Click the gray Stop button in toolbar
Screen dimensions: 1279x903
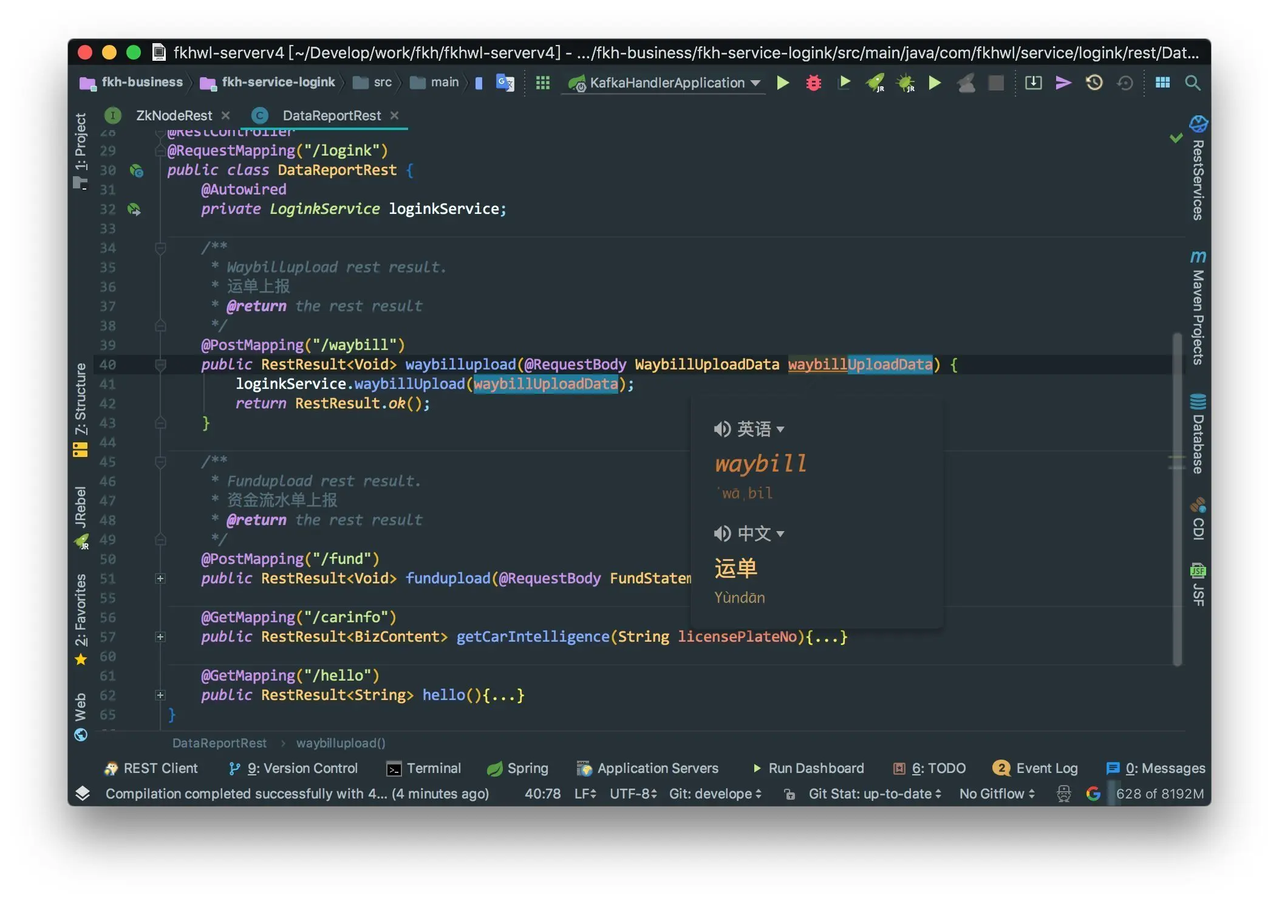pos(996,83)
